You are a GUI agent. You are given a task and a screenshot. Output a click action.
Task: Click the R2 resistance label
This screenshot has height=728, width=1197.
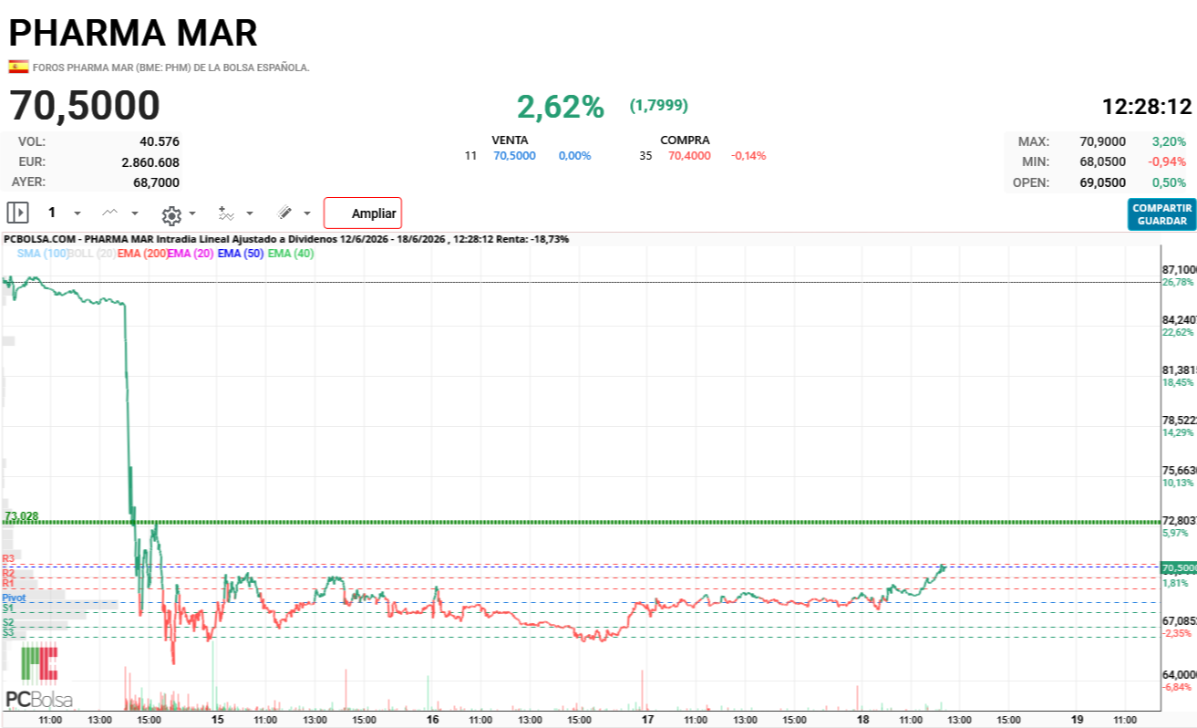point(8,573)
